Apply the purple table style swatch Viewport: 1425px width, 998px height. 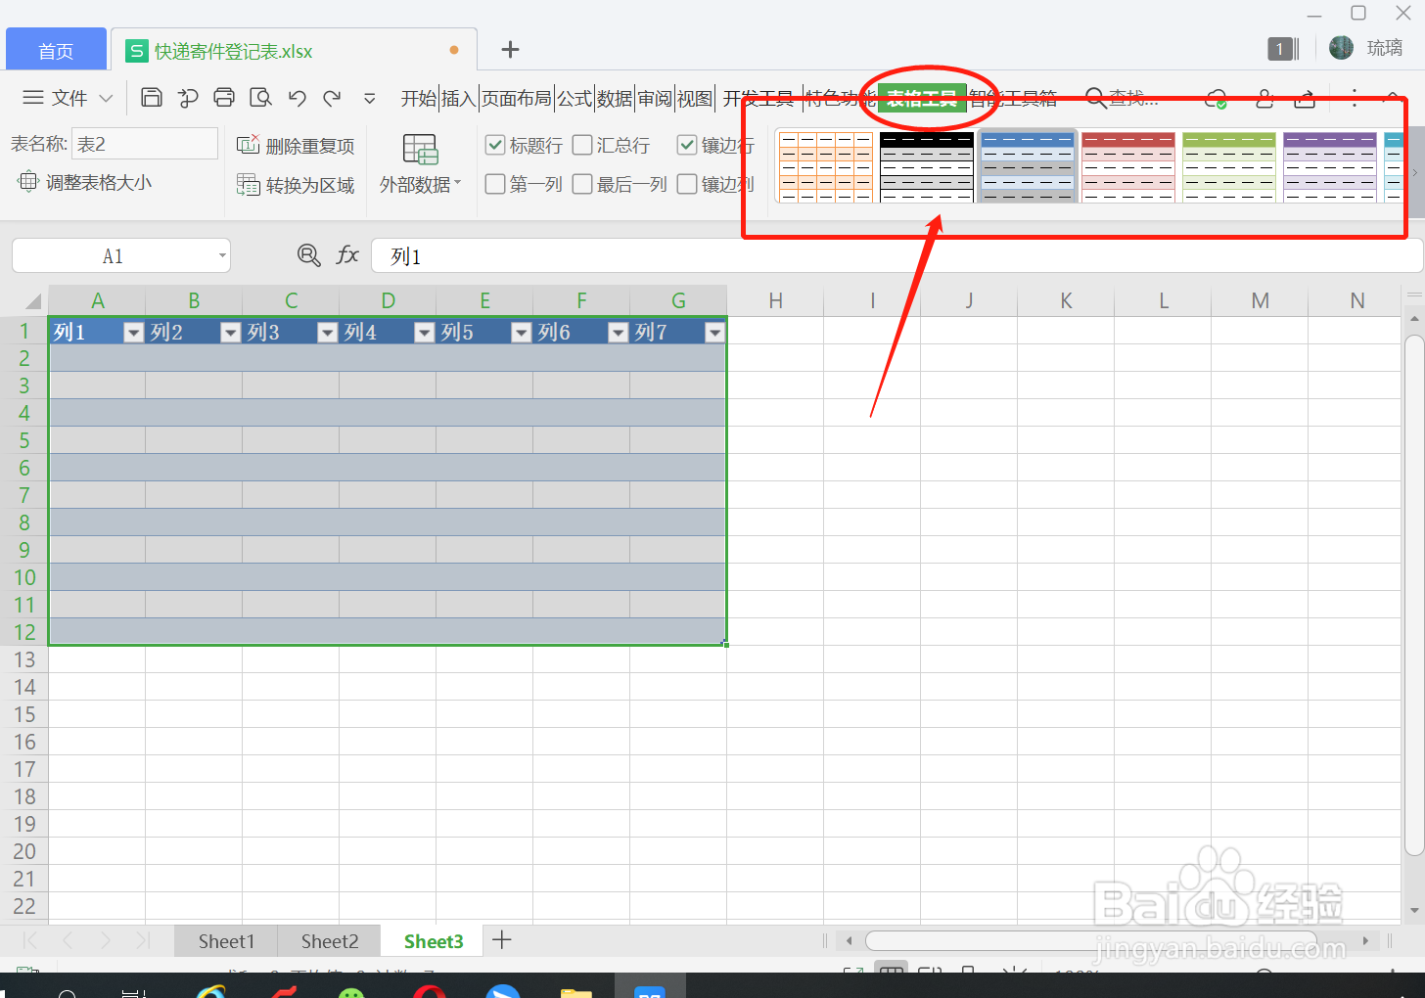click(1330, 166)
